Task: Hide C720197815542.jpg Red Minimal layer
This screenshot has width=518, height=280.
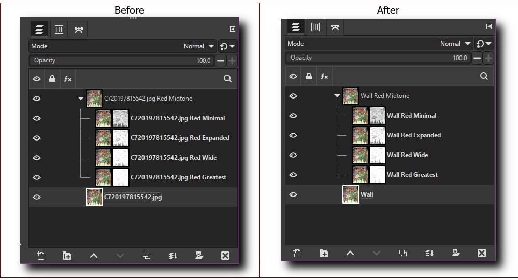Action: 37,118
